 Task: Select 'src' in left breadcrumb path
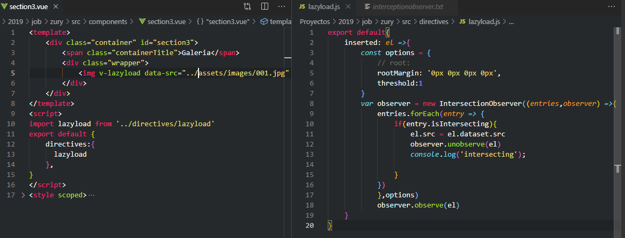(x=75, y=22)
